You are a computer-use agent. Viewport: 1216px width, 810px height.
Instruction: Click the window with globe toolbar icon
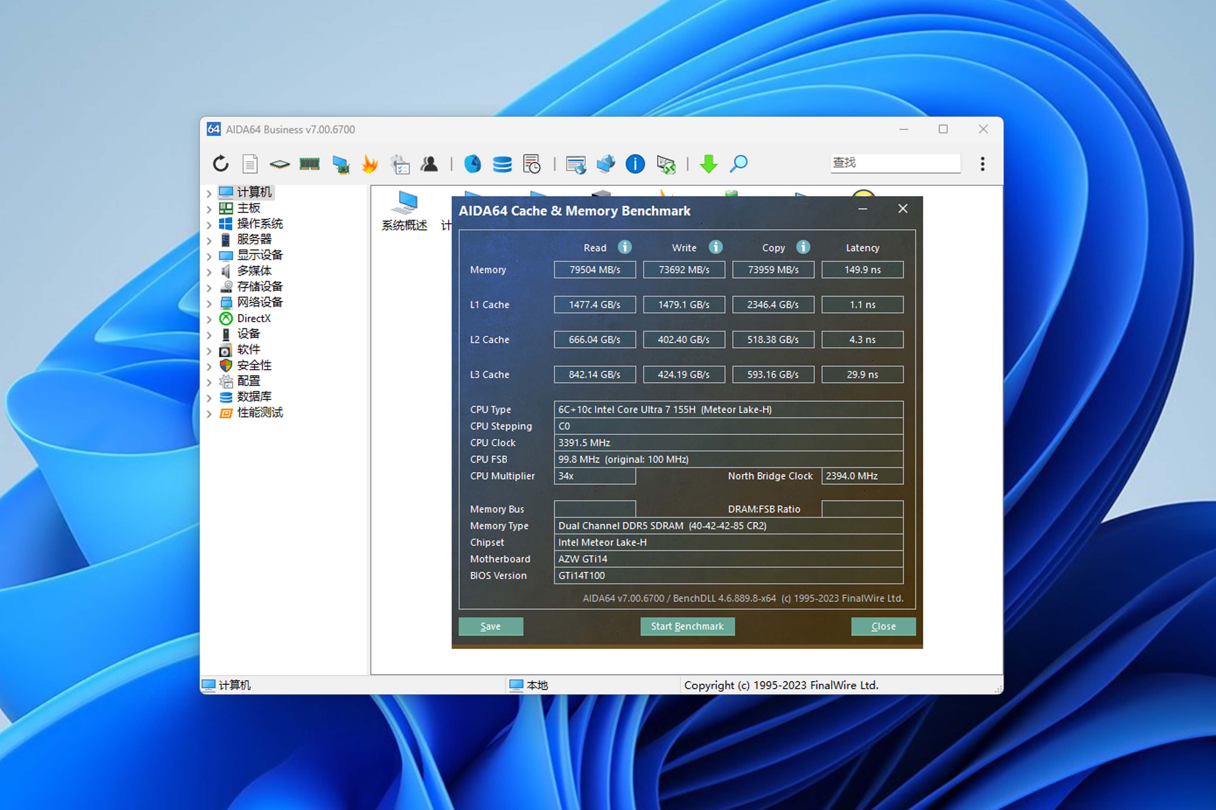[x=576, y=164]
